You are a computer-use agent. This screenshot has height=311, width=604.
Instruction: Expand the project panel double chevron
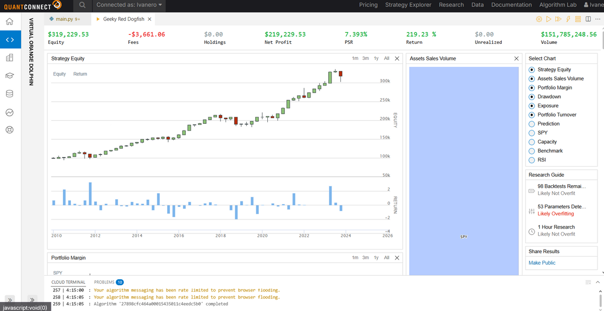tap(31, 299)
